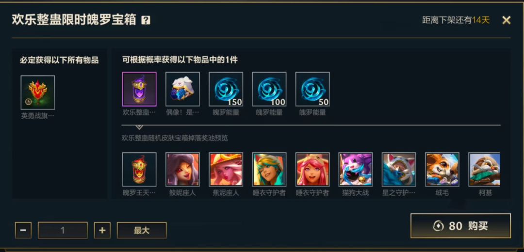Select the 150 魄罗能量 icon
The width and height of the screenshot is (524, 252).
tap(226, 89)
